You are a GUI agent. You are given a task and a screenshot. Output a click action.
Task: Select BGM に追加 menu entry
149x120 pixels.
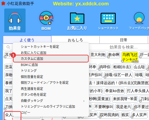(x=51, y=65)
